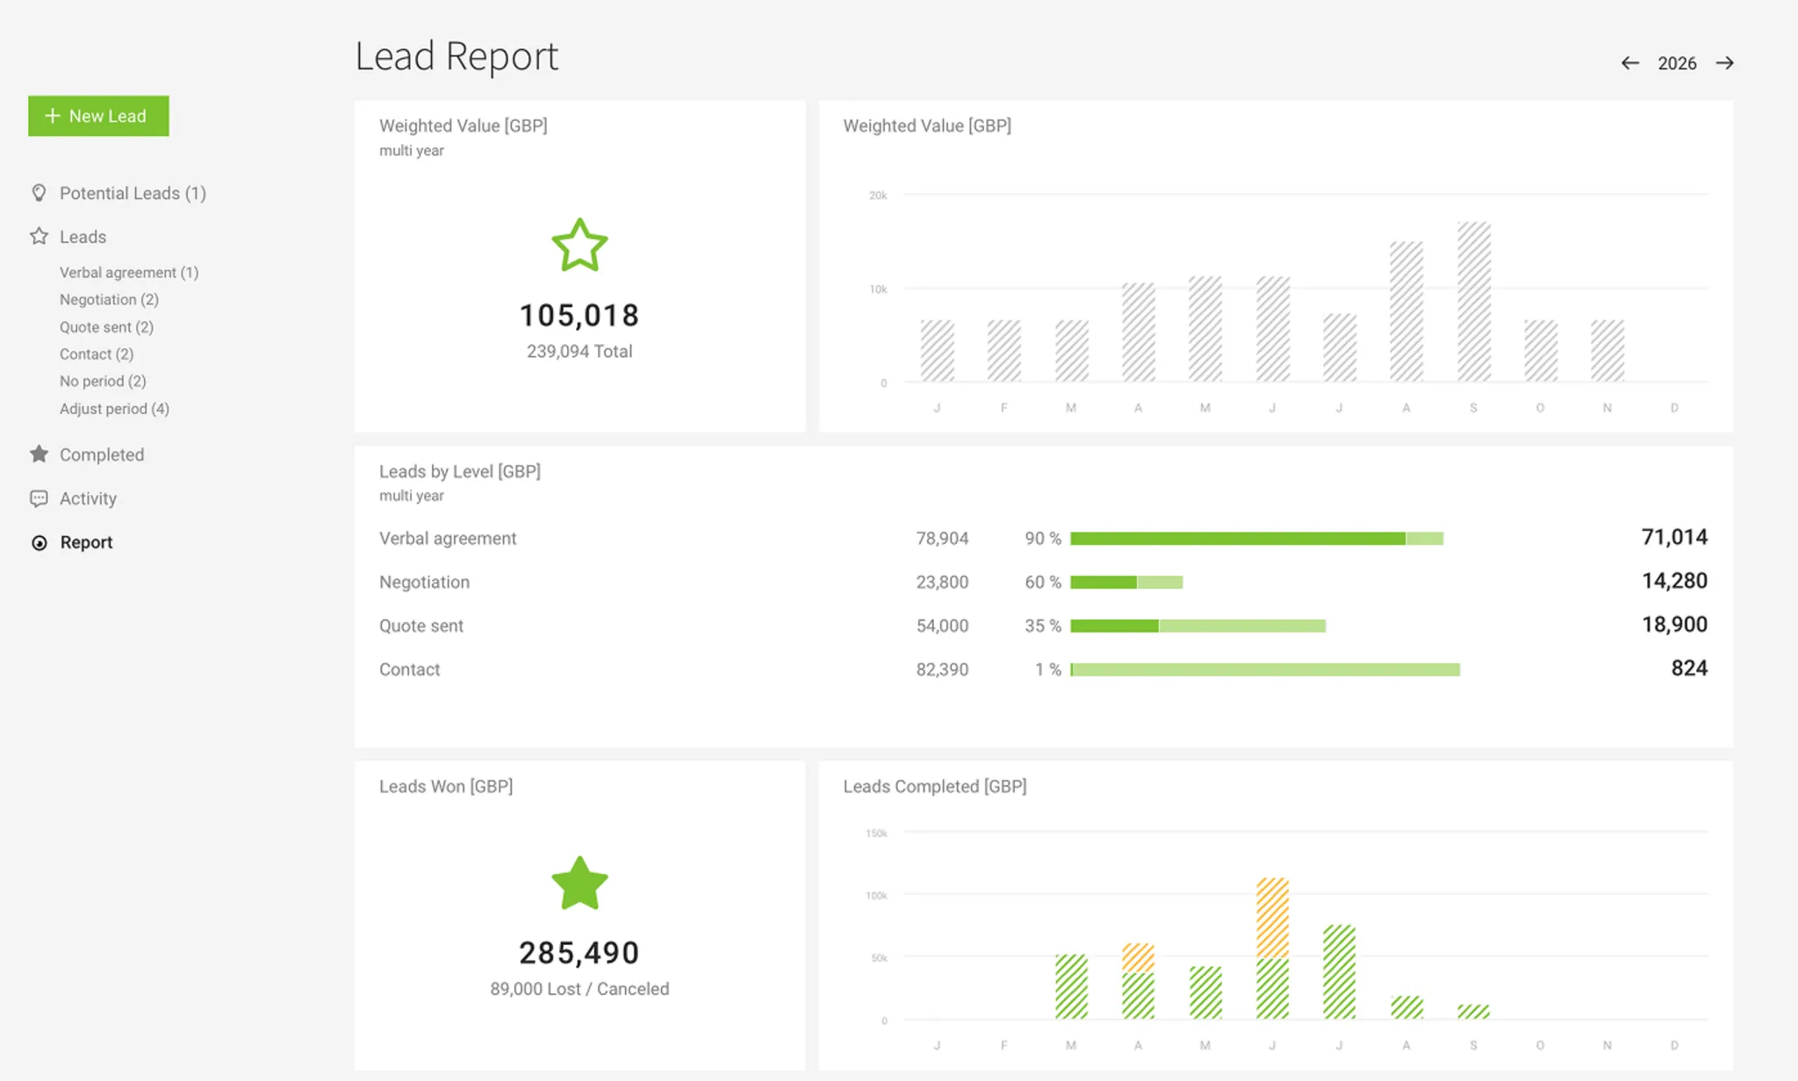Click the speech bubble Activity icon

(x=39, y=498)
